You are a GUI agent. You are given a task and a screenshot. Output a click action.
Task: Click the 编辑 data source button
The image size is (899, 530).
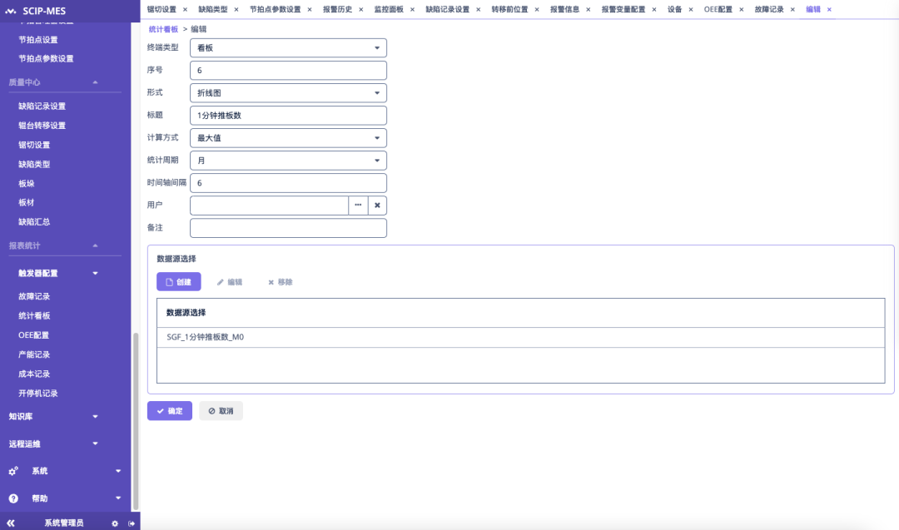230,282
